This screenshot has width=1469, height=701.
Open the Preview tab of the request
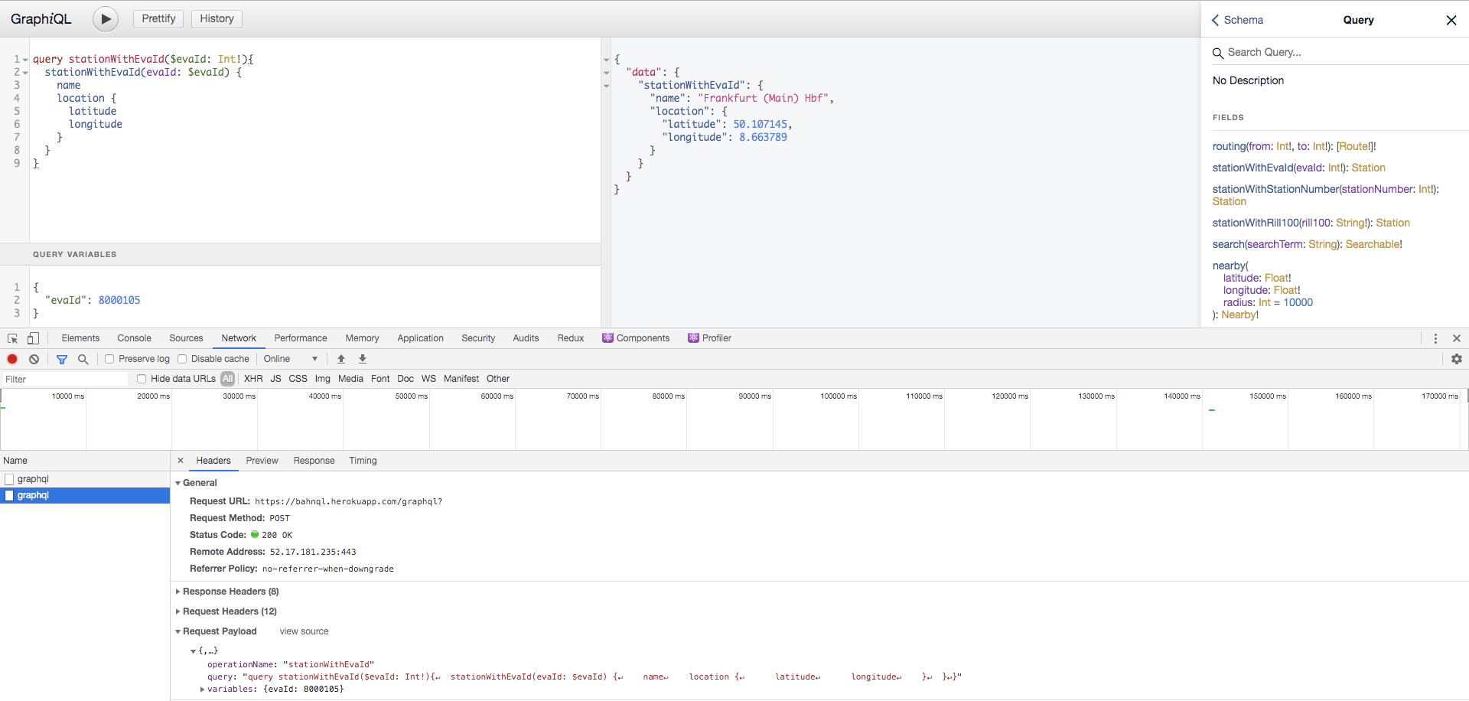coord(262,461)
